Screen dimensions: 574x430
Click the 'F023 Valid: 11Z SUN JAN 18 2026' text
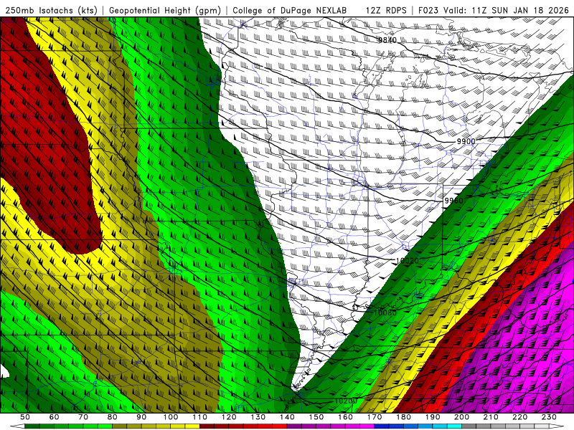coord(494,10)
